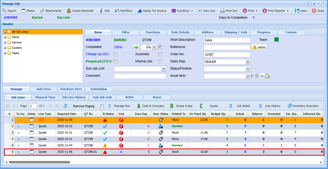Screen dimensions: 328x169
Task: Open the Inventory Overview tag icon
Action: [x=290, y=106]
